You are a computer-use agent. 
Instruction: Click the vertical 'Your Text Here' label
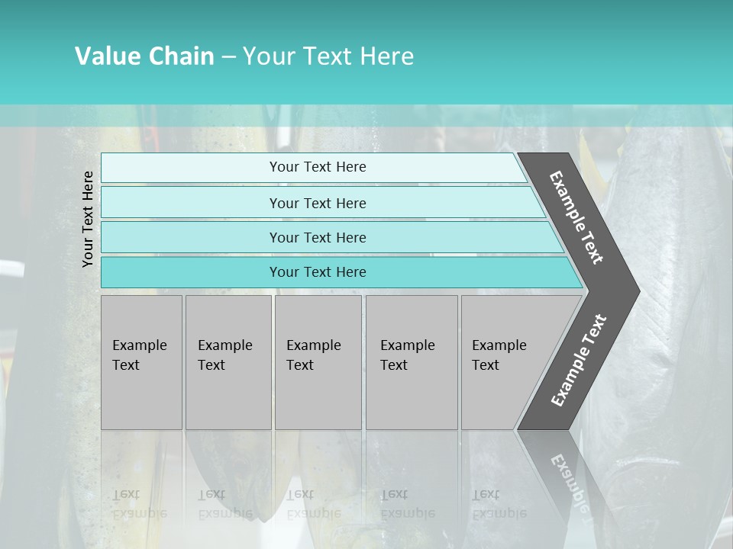[88, 219]
